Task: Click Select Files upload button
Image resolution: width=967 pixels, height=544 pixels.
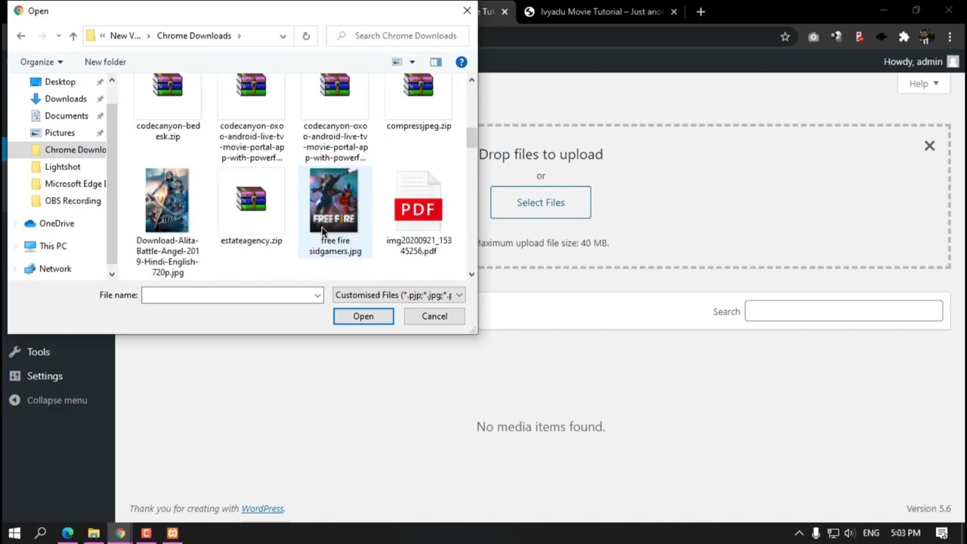Action: click(x=541, y=202)
